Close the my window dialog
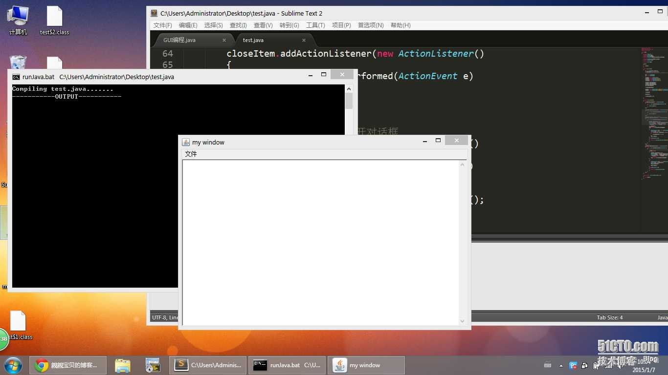 pos(456,141)
